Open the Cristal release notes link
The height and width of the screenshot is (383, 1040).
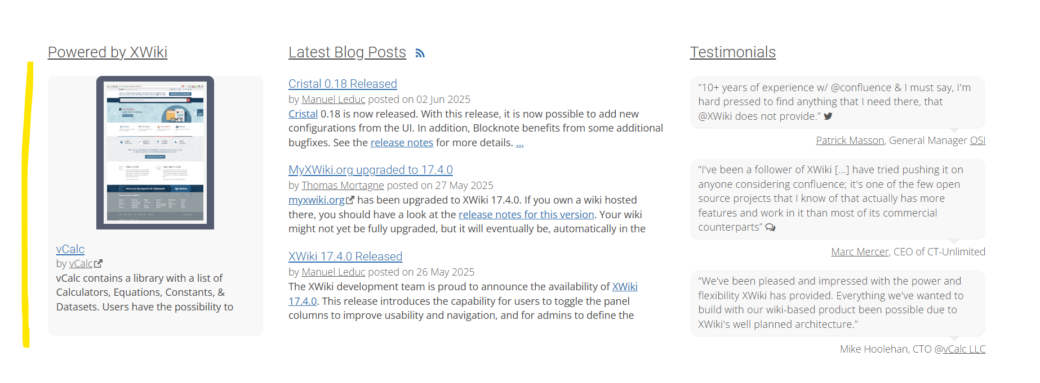[402, 143]
